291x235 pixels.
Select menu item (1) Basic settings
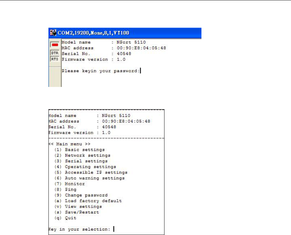click(79, 150)
